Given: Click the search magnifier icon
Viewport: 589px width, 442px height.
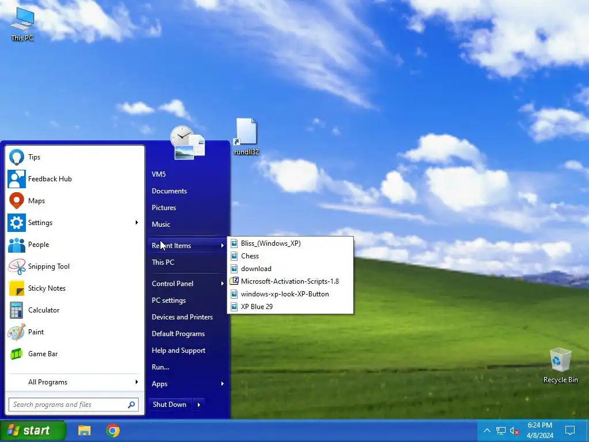Looking at the screenshot, I should [x=132, y=405].
